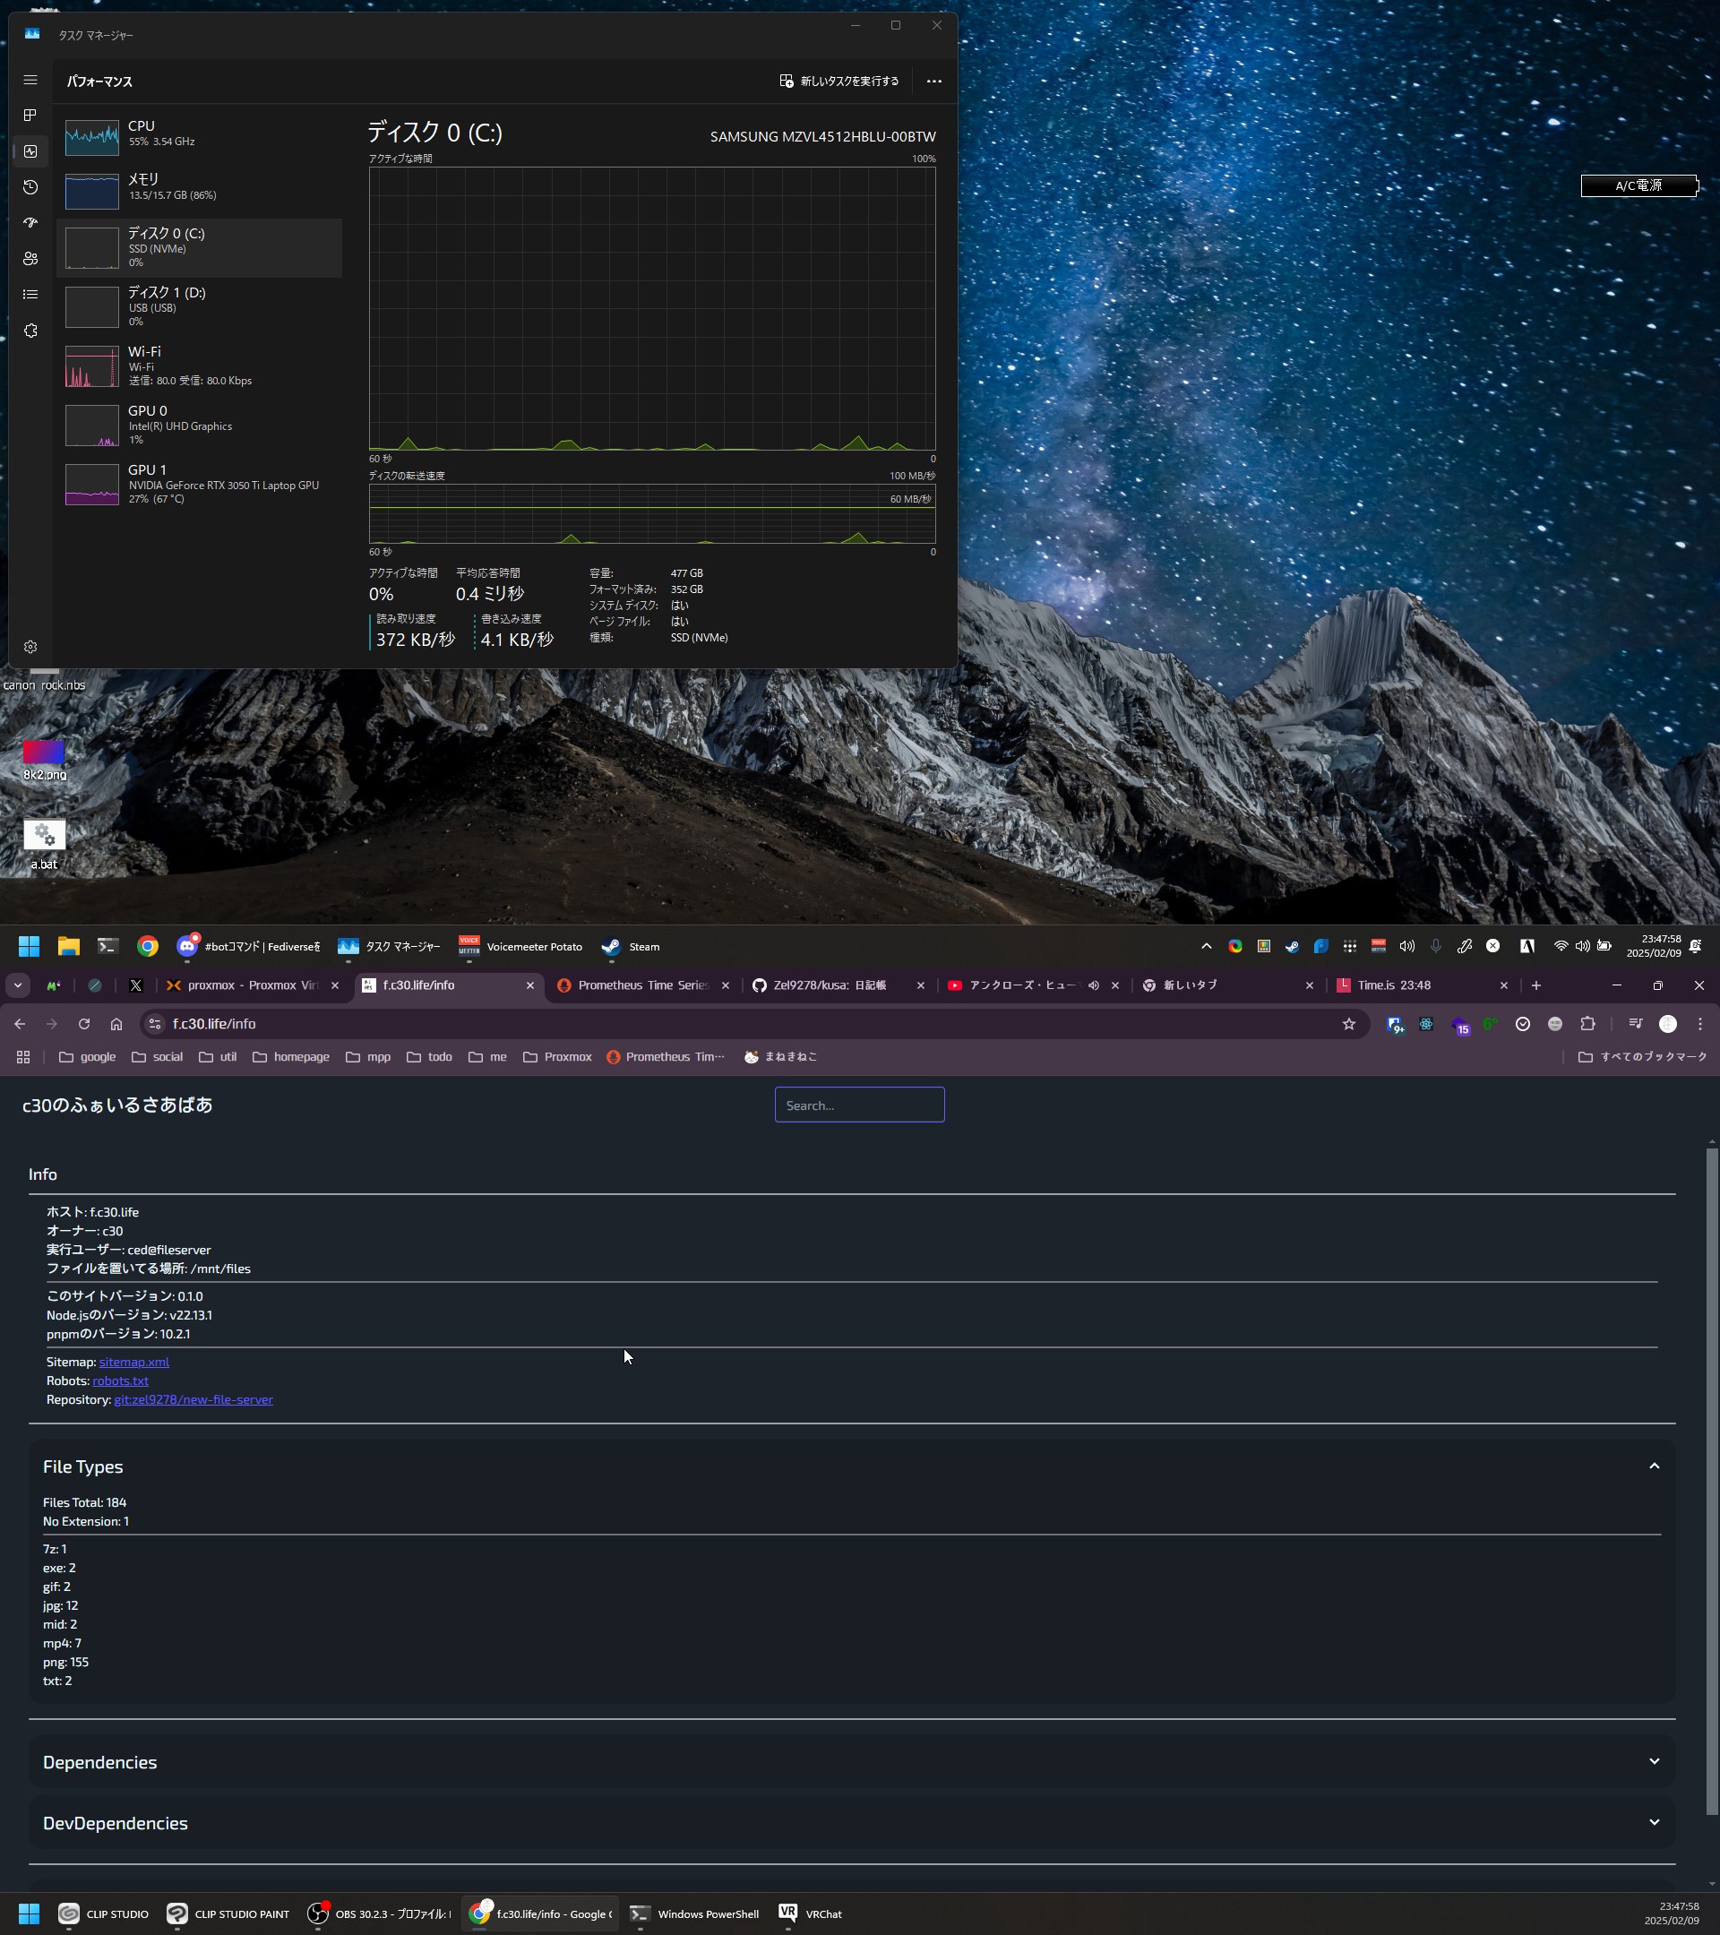Bookmark this page with star icon
Viewport: 1720px width, 1935px height.
tap(1348, 1023)
